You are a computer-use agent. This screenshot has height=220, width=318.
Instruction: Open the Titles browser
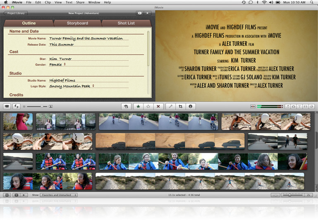[x=299, y=106]
